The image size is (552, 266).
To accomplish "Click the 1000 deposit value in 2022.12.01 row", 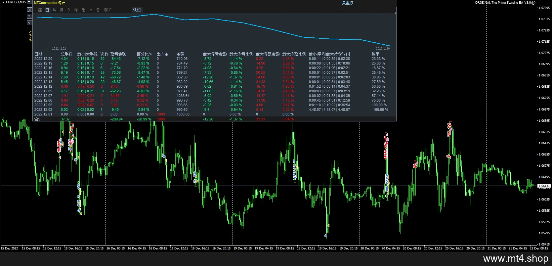I will (161, 114).
